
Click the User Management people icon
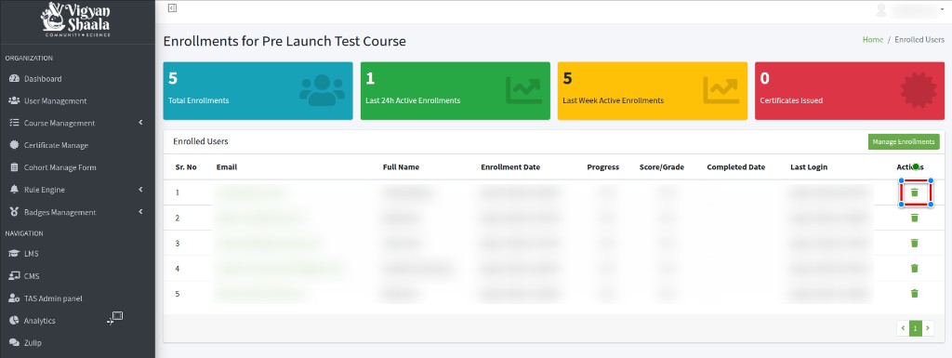coord(15,100)
